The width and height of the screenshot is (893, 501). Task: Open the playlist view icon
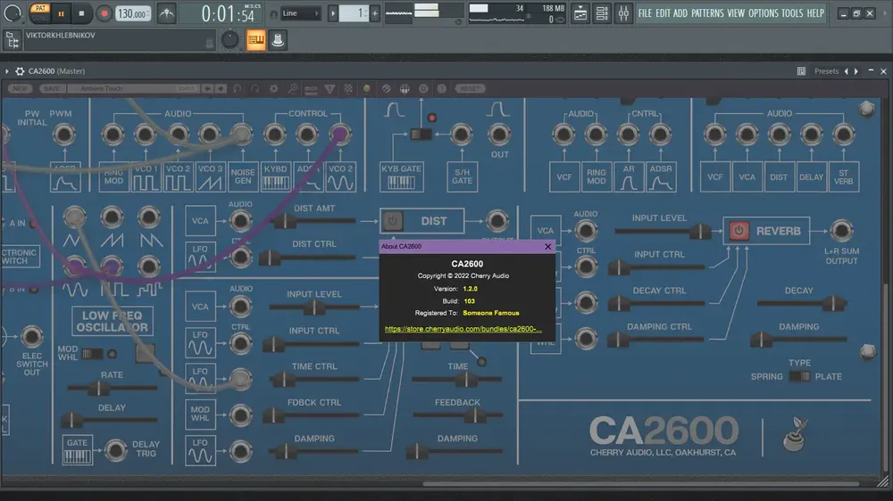pyautogui.click(x=580, y=13)
